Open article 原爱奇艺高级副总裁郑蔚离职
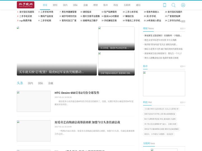This screenshot has height=151, width=202. tap(87, 122)
